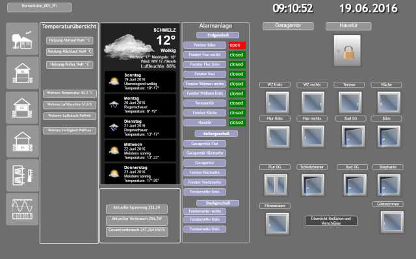Select the Gästezimmer window icon
This screenshot has width=416, height=259.
(x=392, y=222)
